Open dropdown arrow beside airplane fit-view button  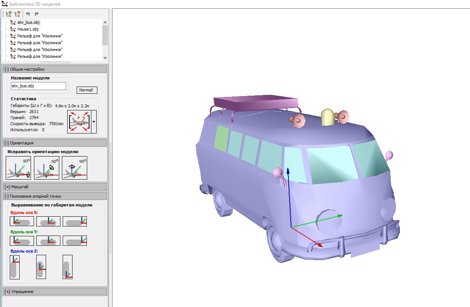(x=94, y=122)
